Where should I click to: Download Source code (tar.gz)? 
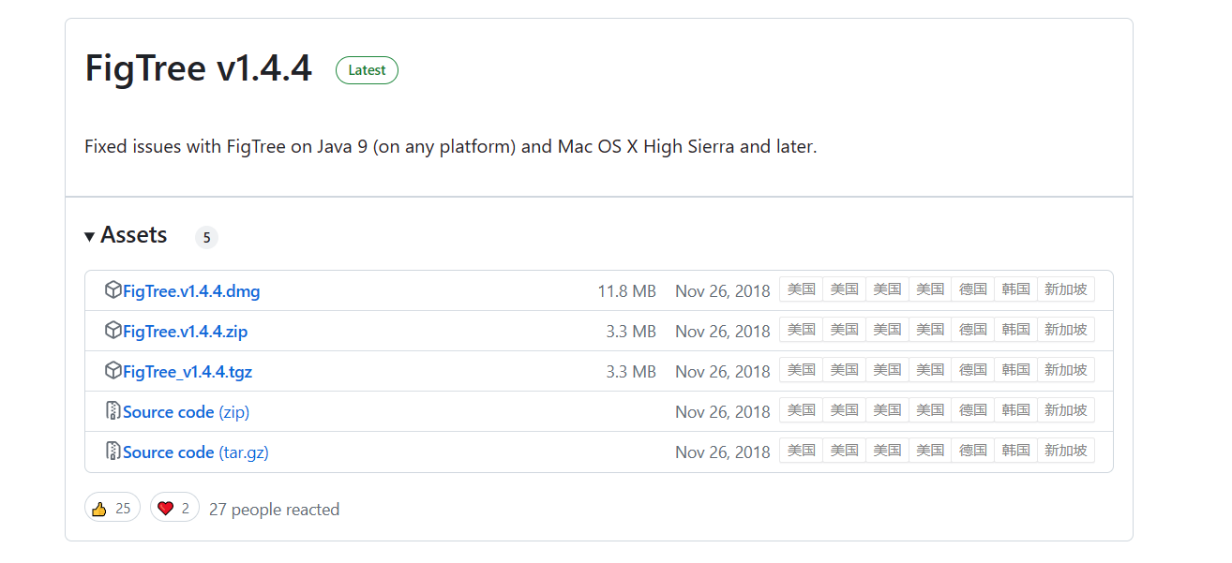click(x=196, y=452)
